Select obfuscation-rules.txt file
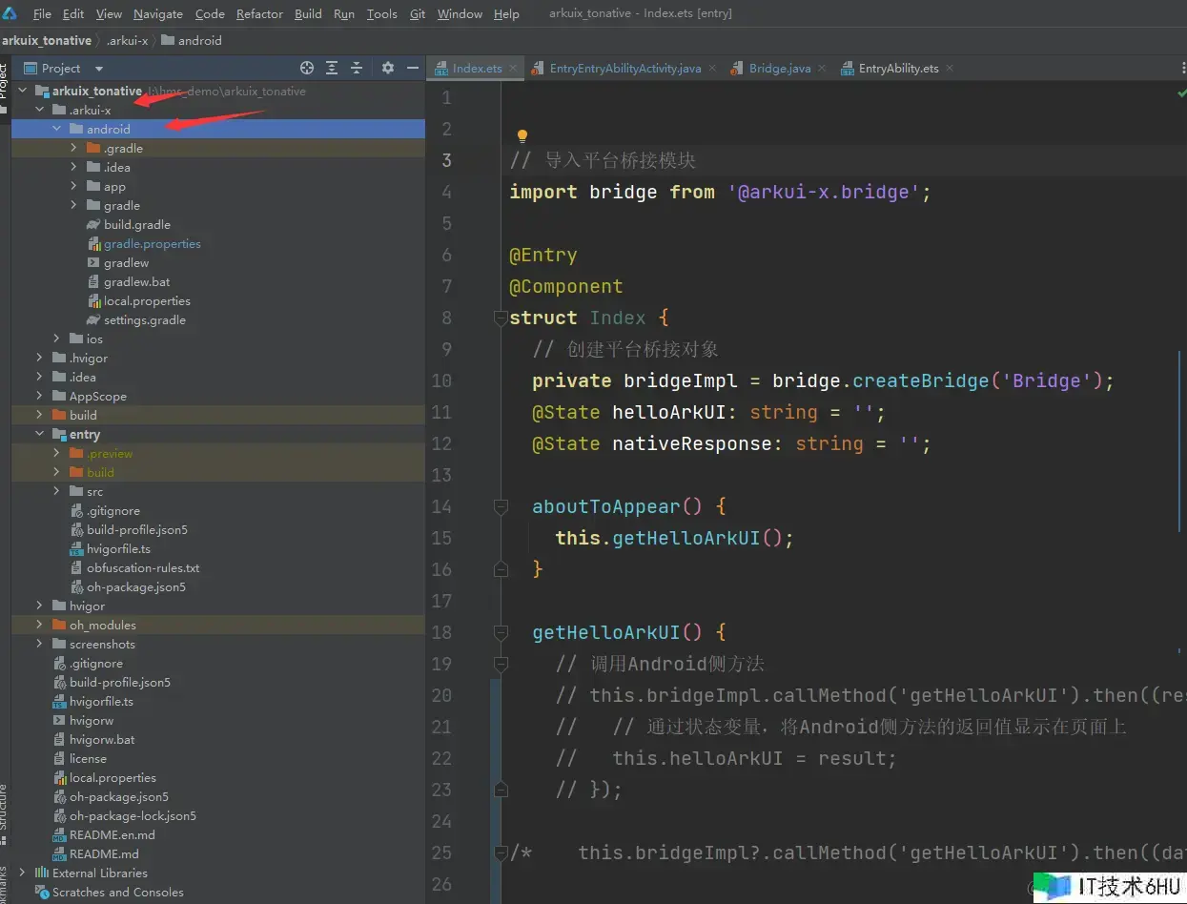 coord(143,567)
